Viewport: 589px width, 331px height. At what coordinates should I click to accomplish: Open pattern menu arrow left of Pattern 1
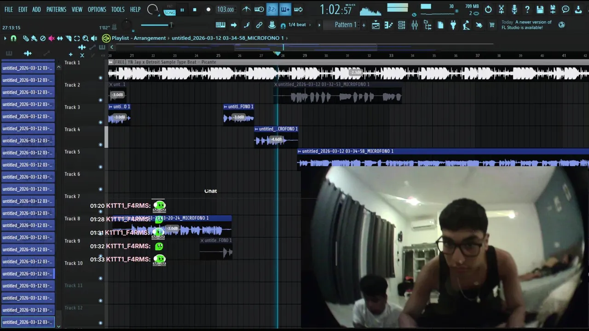[x=319, y=25]
